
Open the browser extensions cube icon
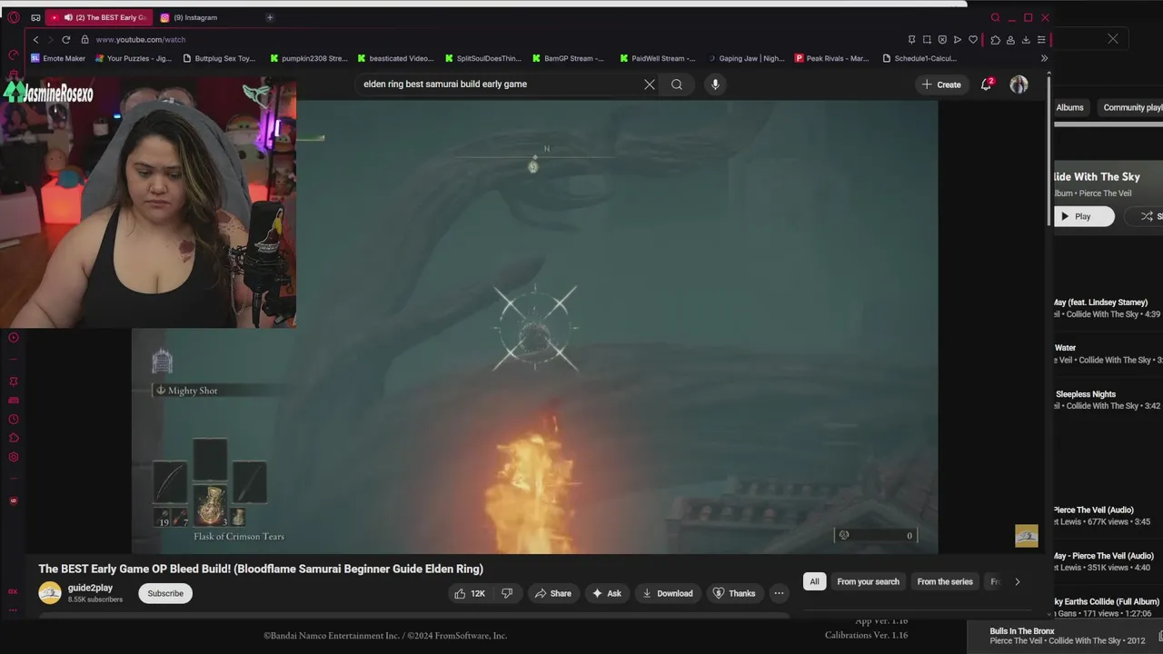coord(995,40)
